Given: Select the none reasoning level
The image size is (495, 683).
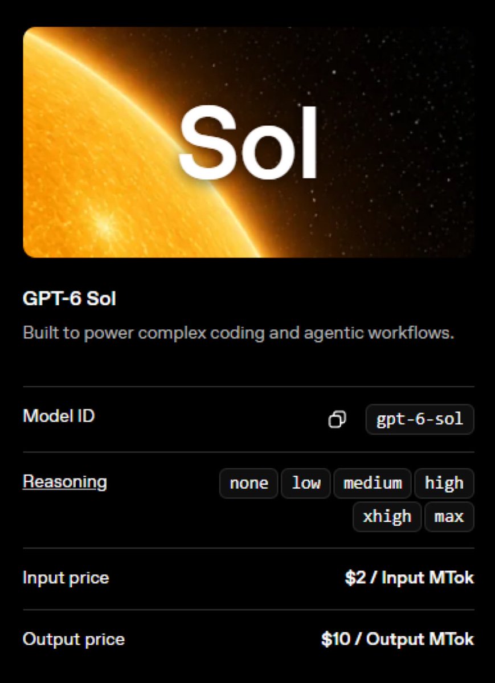Looking at the screenshot, I should coord(248,483).
